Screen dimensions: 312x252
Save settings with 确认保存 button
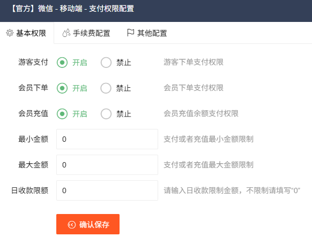(x=88, y=224)
